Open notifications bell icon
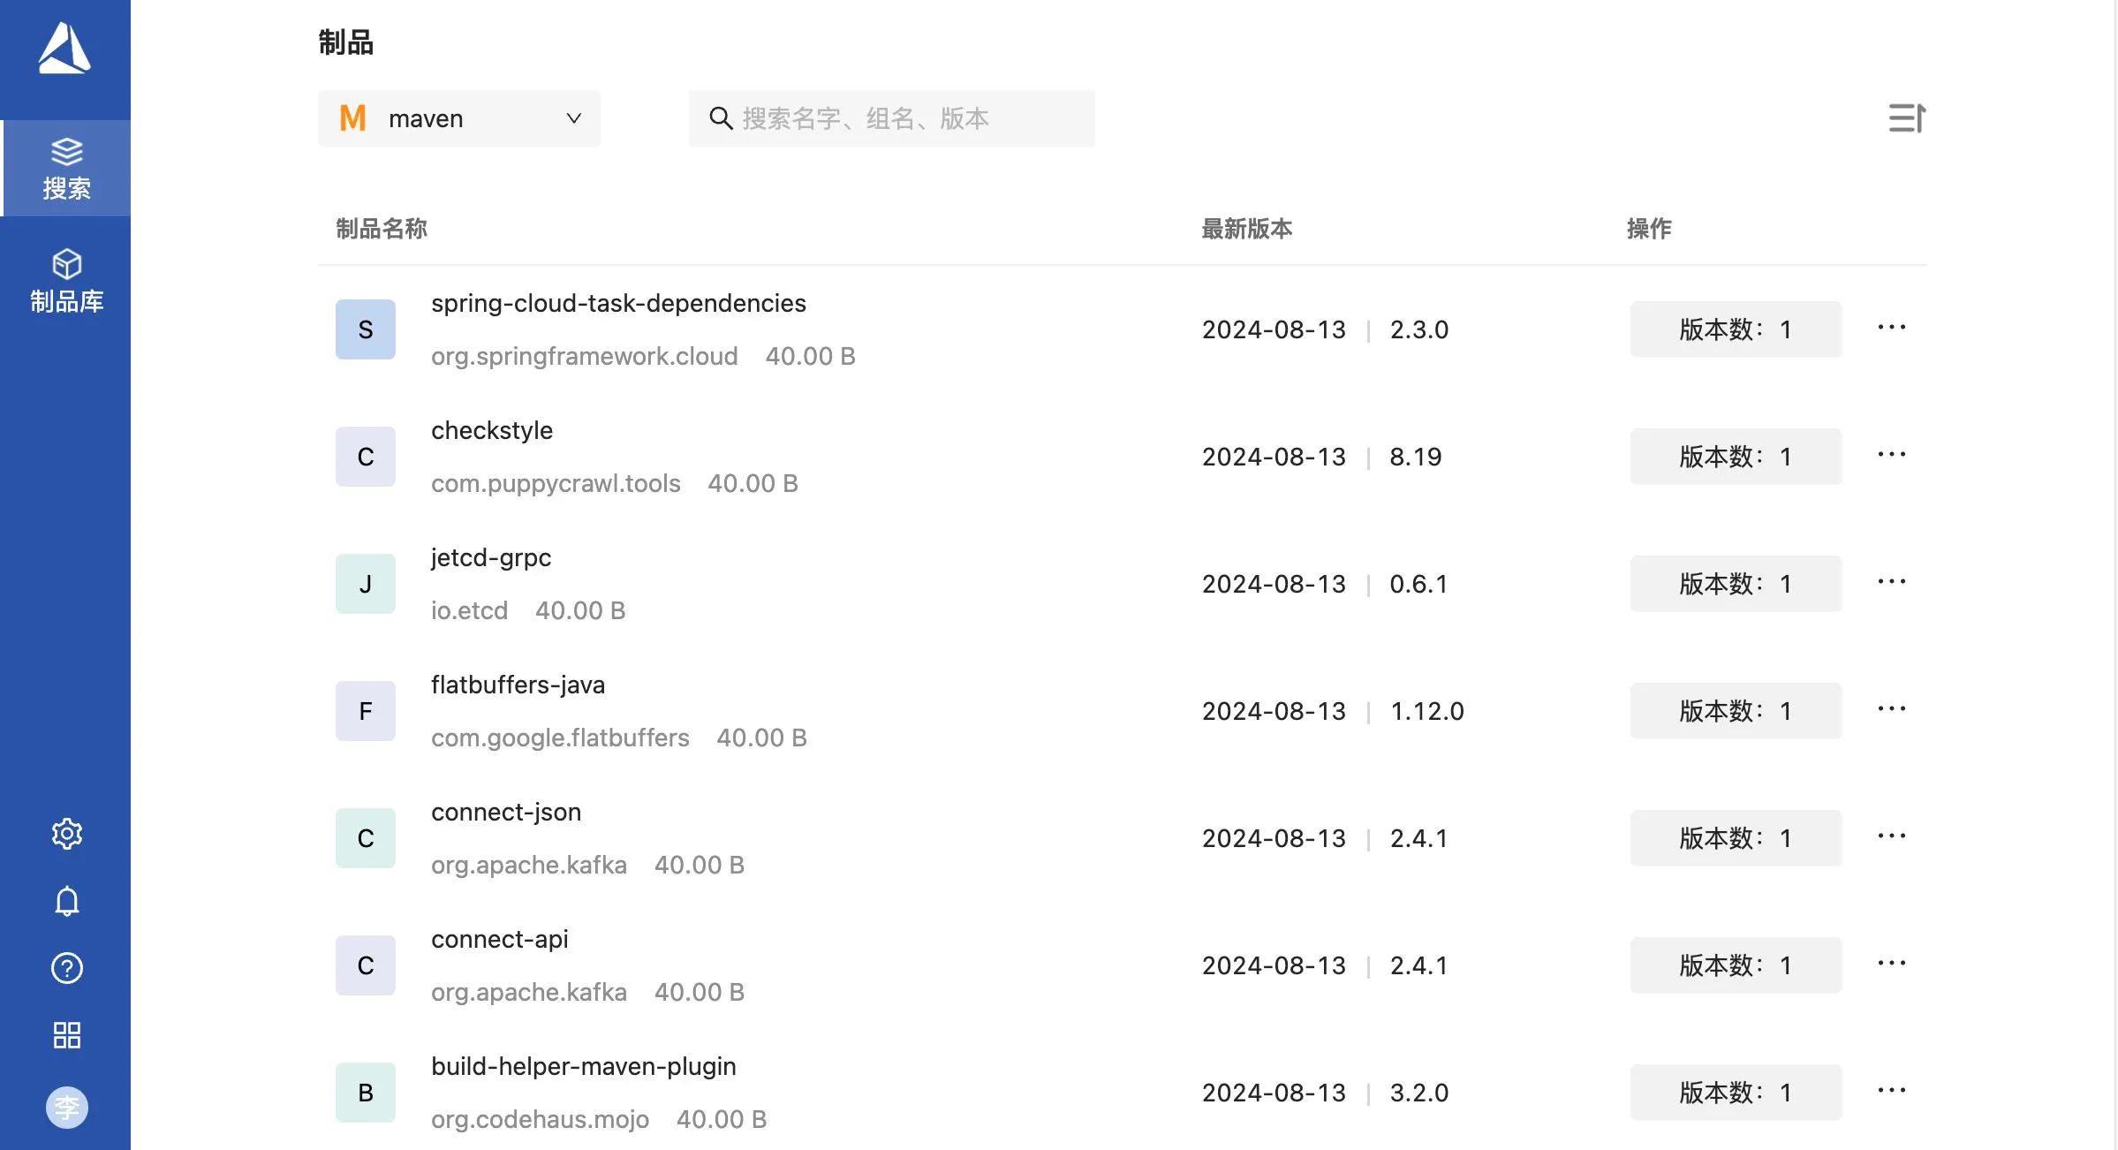This screenshot has height=1150, width=2118. (67, 901)
